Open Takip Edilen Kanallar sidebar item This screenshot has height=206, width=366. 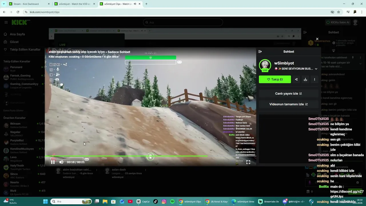coord(25,49)
